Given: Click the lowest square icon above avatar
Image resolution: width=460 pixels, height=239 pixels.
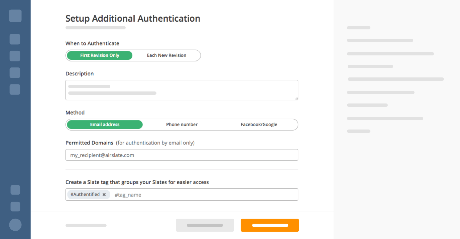Looking at the screenshot, I should tap(15, 207).
